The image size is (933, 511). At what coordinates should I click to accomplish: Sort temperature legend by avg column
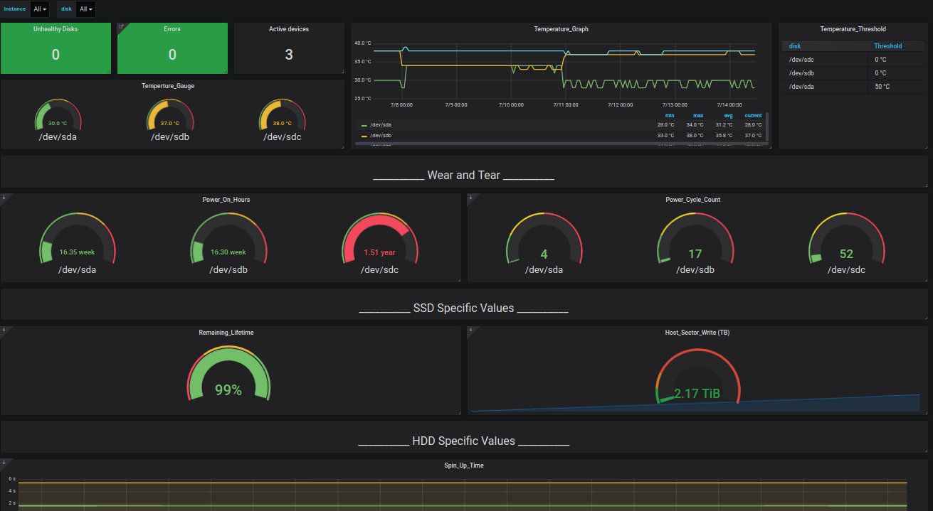(728, 115)
